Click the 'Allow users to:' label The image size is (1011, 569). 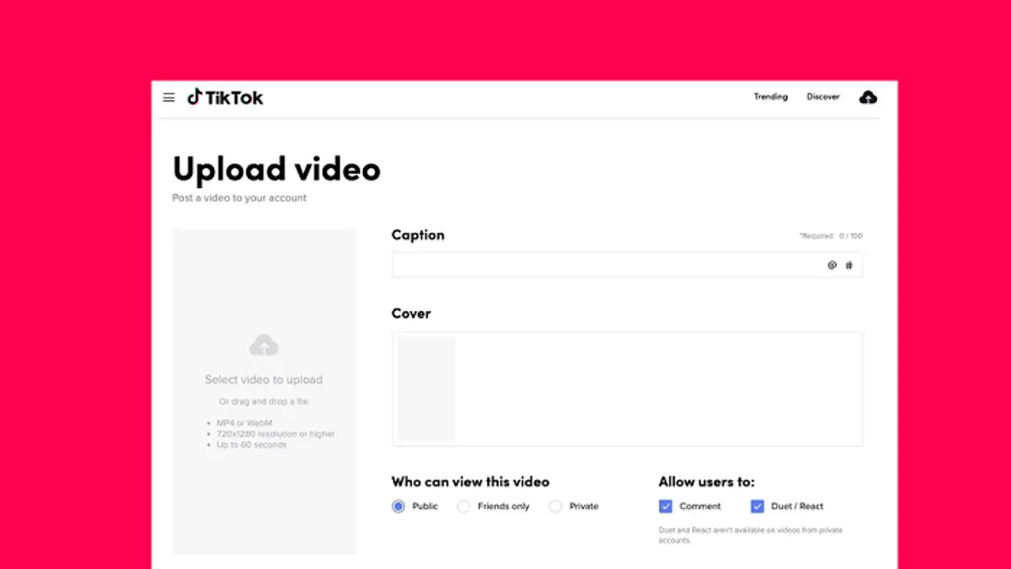(707, 482)
